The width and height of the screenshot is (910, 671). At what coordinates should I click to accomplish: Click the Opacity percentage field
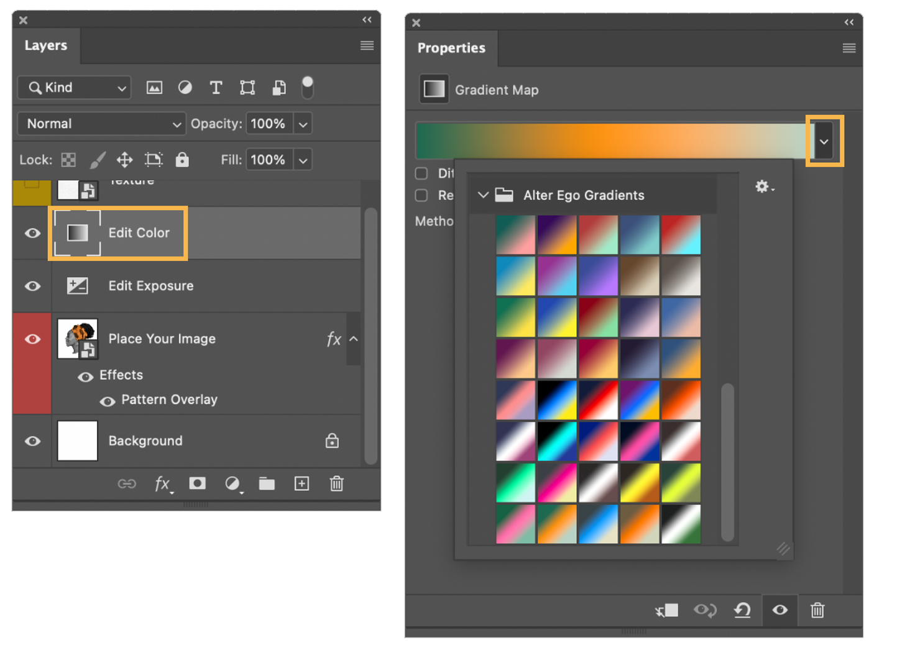pyautogui.click(x=269, y=124)
